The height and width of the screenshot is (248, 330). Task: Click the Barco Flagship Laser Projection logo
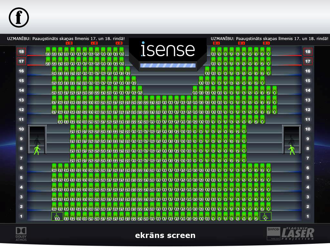[x=290, y=234]
